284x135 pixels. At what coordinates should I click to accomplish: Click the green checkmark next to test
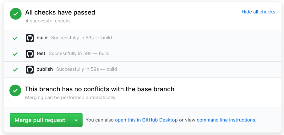click(x=15, y=54)
